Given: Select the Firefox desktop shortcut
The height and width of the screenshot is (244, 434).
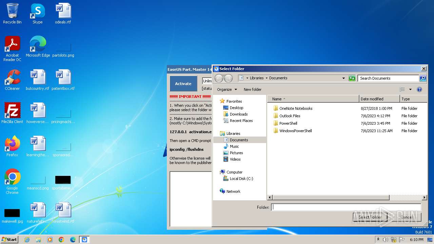Looking at the screenshot, I should [x=12, y=146].
